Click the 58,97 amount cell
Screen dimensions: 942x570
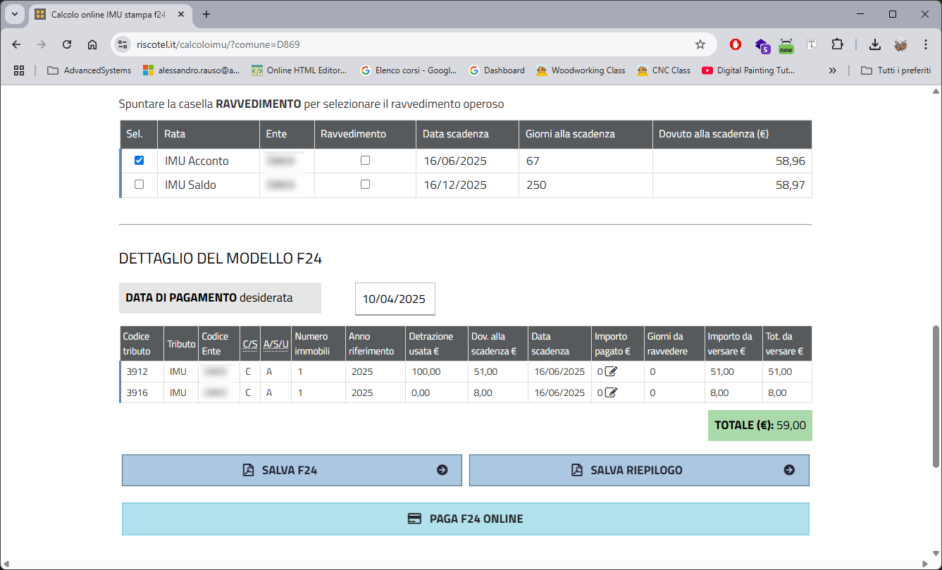click(732, 185)
